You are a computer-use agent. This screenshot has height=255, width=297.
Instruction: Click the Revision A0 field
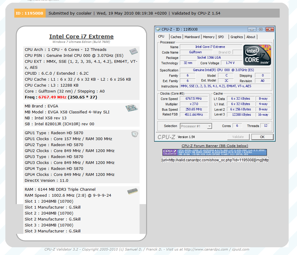coord(262,81)
